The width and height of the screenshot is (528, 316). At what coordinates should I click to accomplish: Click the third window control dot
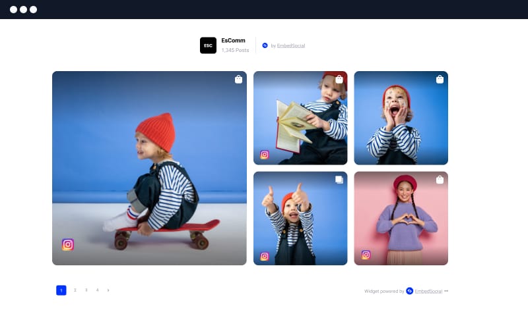pyautogui.click(x=34, y=9)
